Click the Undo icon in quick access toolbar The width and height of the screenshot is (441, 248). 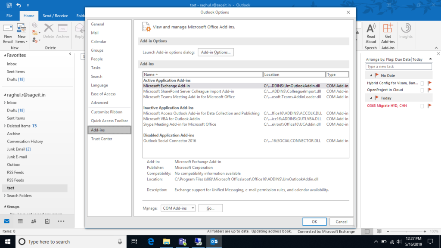tap(19, 5)
